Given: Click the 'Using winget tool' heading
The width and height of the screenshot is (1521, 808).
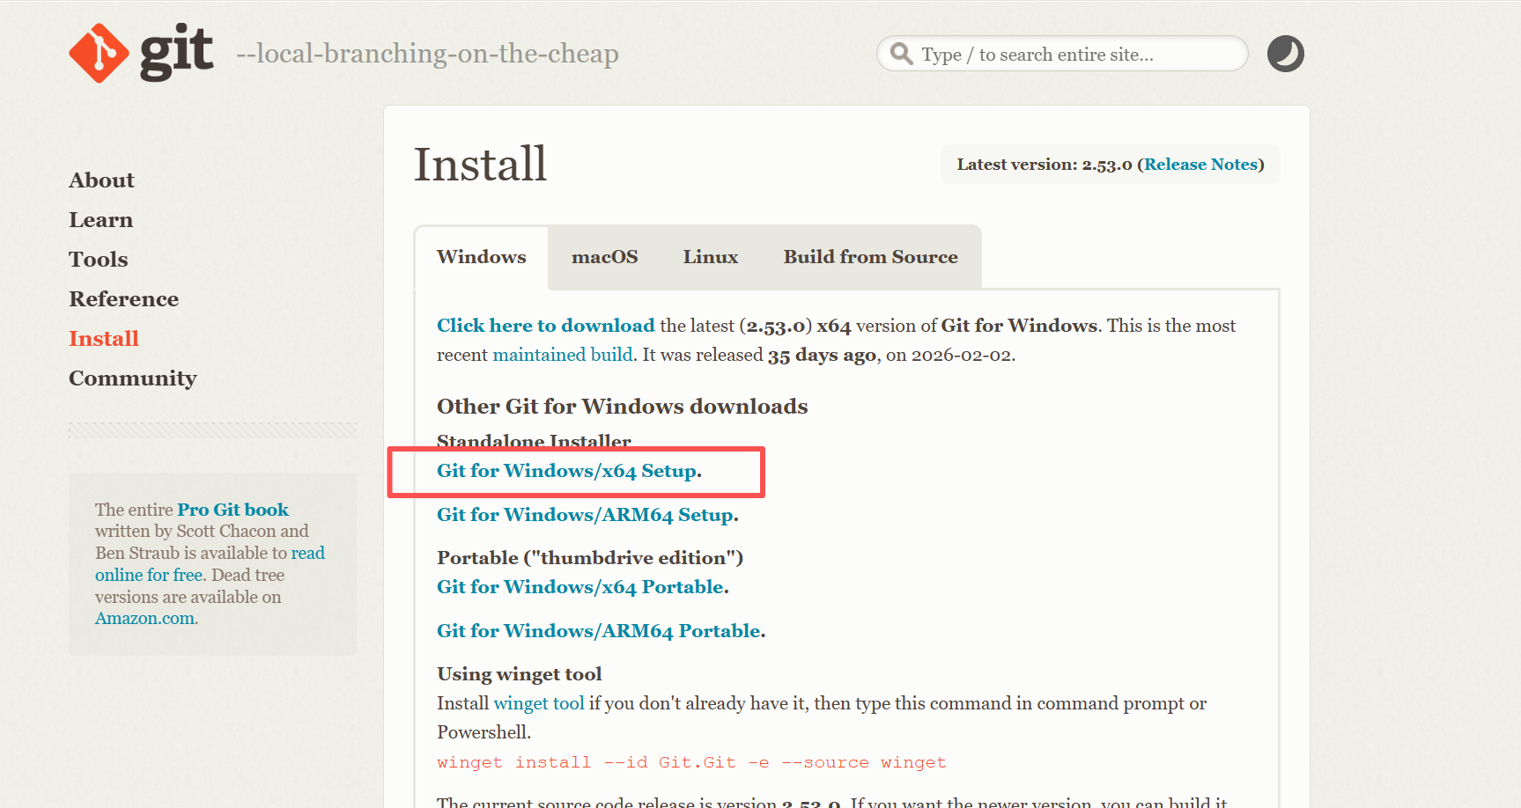Looking at the screenshot, I should pos(520,674).
